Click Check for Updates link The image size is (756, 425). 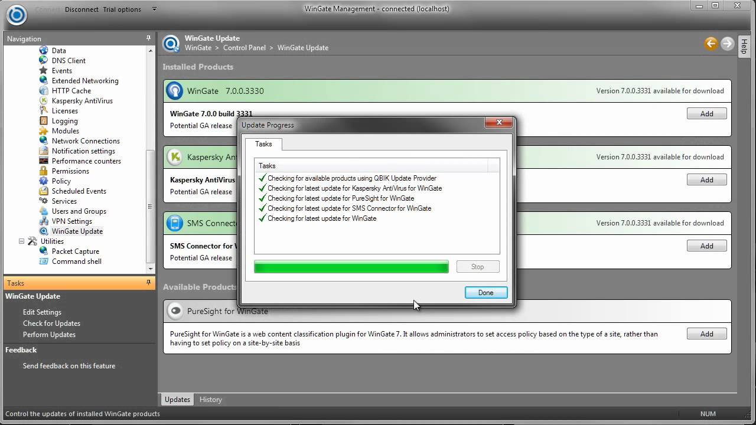tap(51, 323)
